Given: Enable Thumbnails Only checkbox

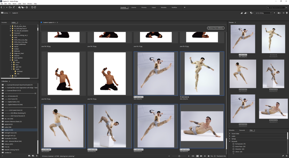Looking at the screenshot, I should 215,156.
